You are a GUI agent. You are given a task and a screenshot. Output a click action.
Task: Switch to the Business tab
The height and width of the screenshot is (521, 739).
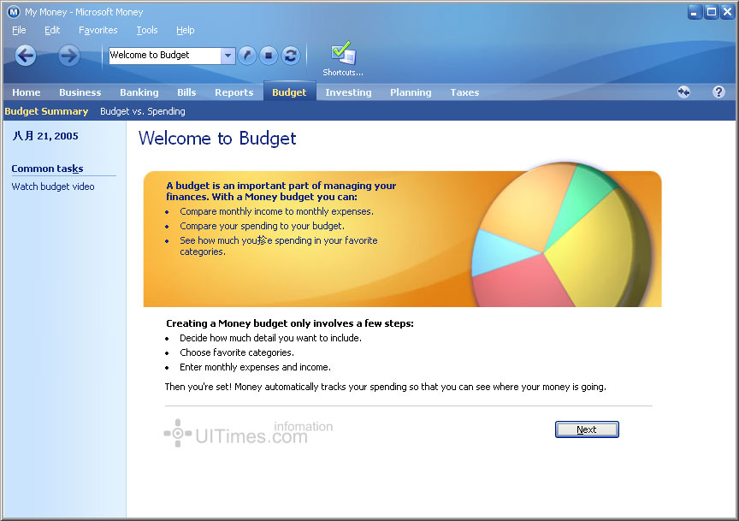80,92
